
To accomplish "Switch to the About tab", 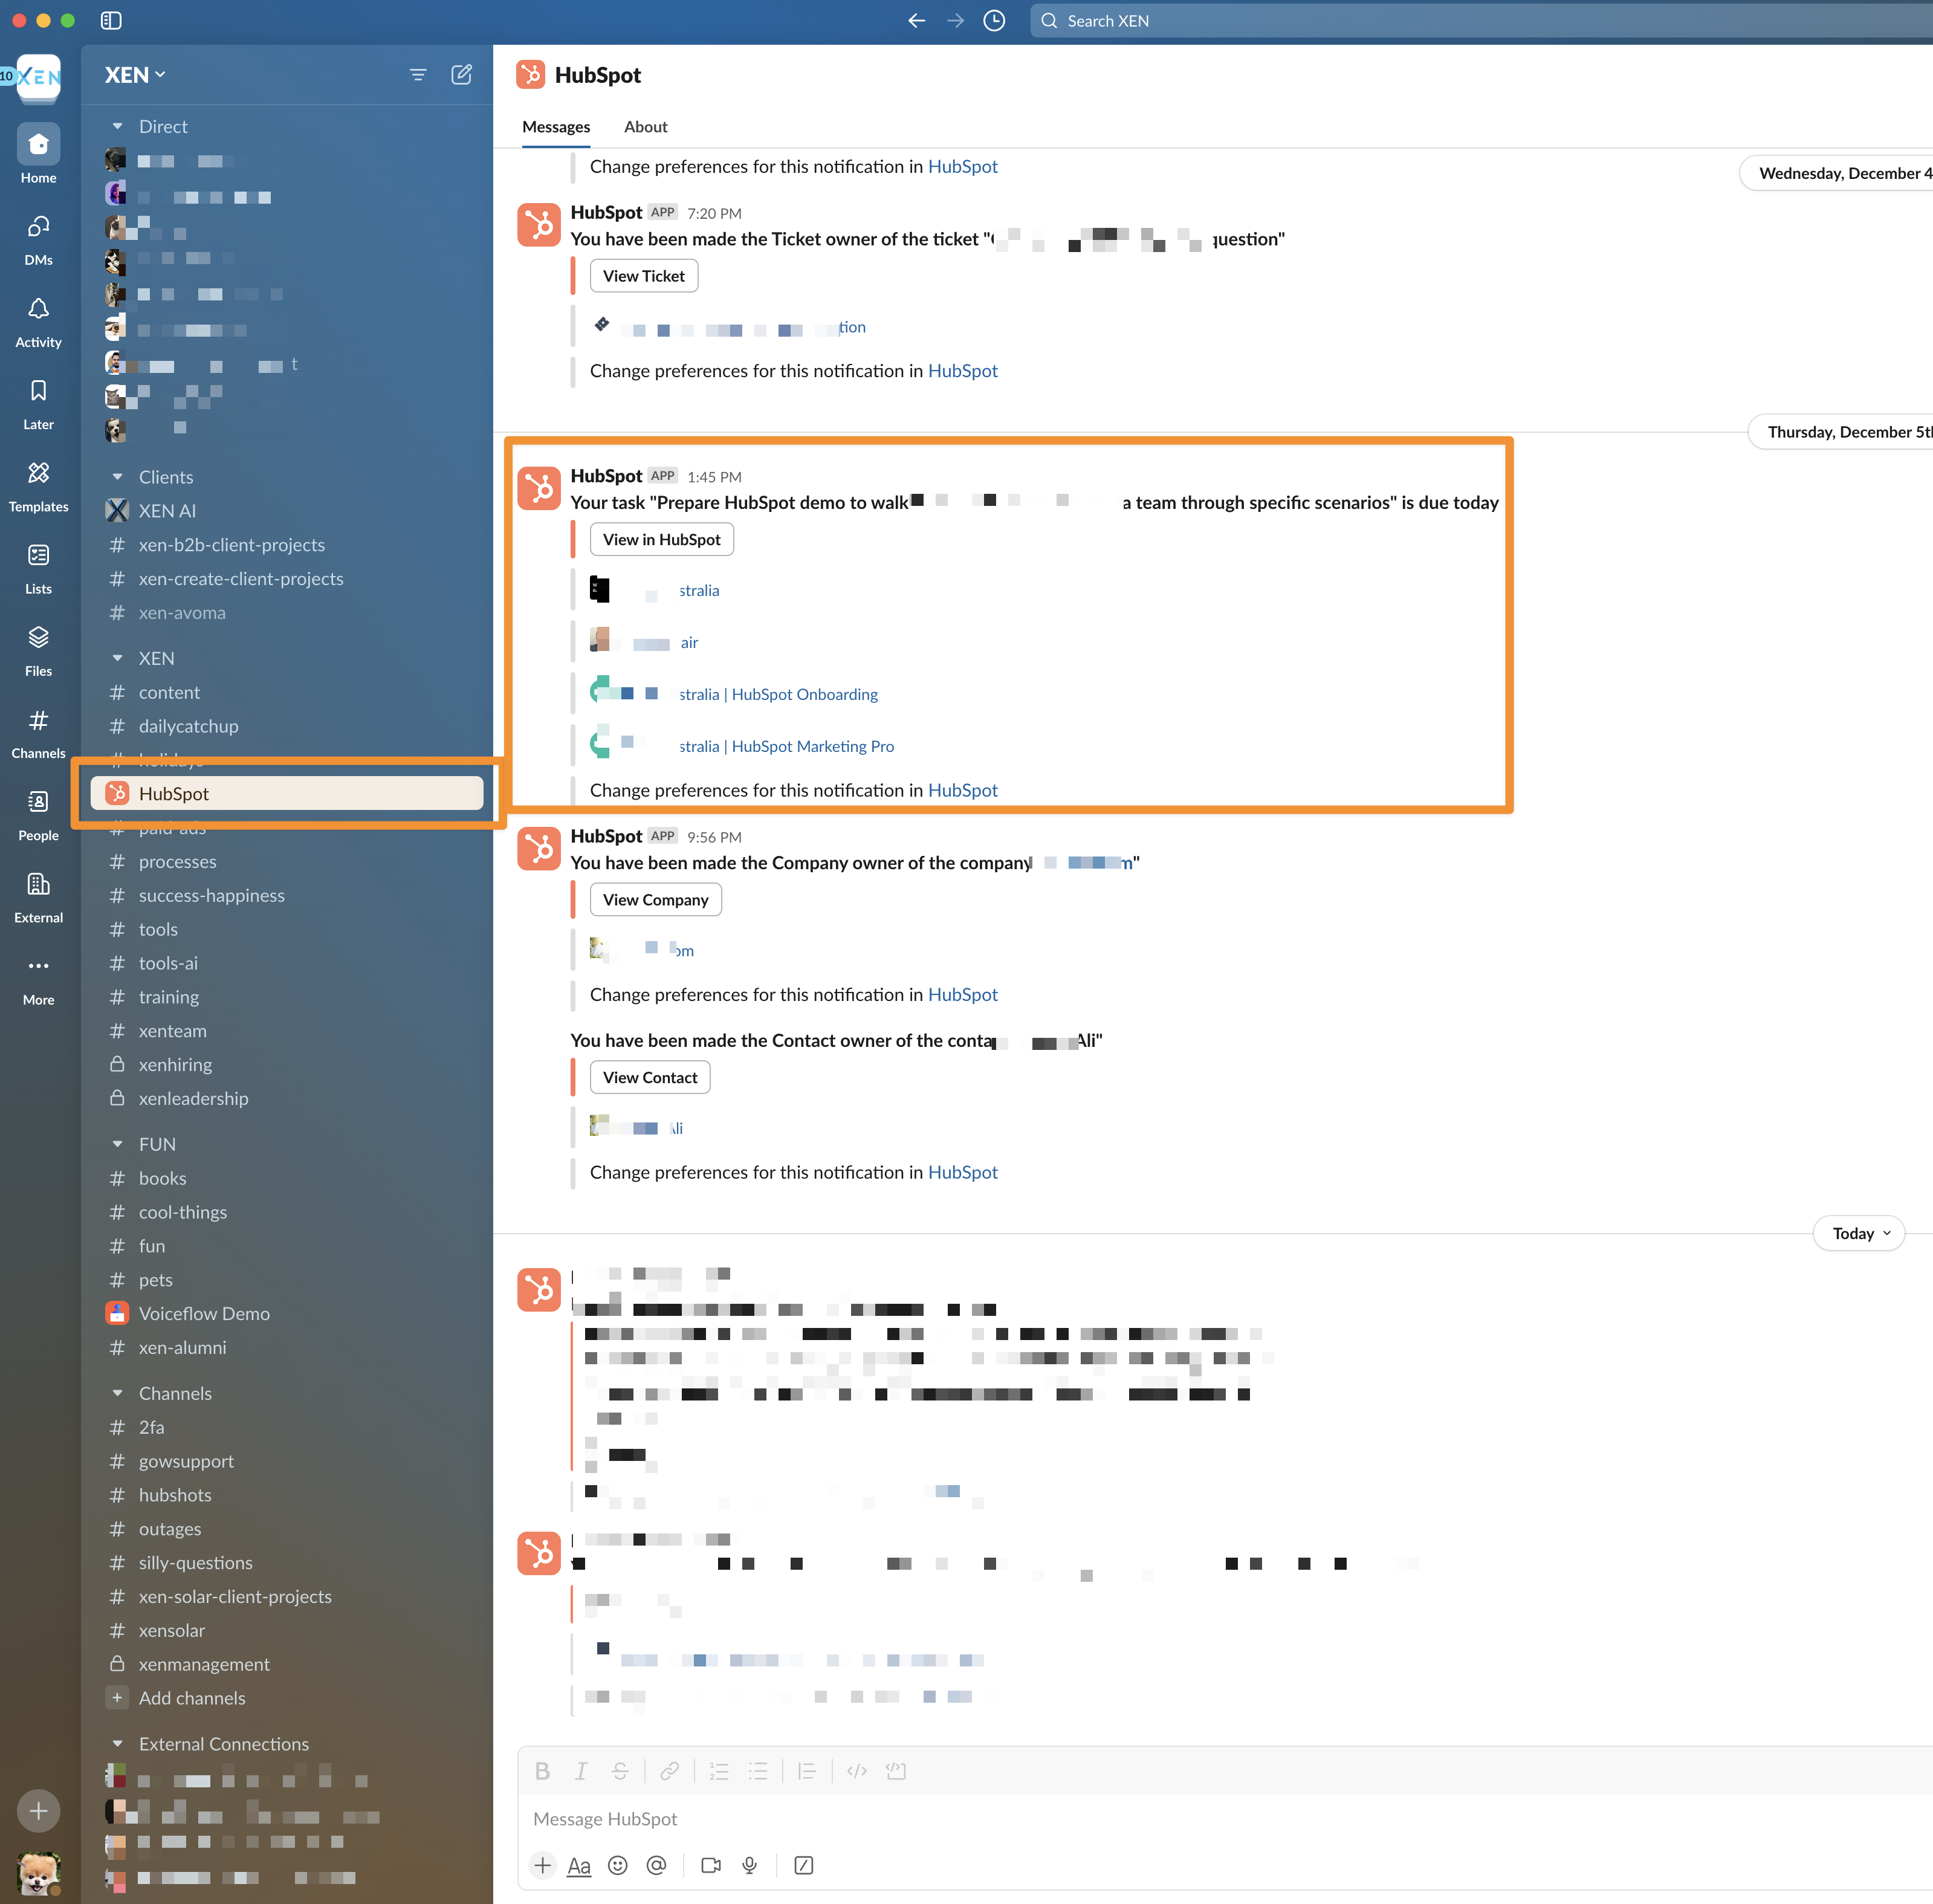I will click(x=645, y=127).
